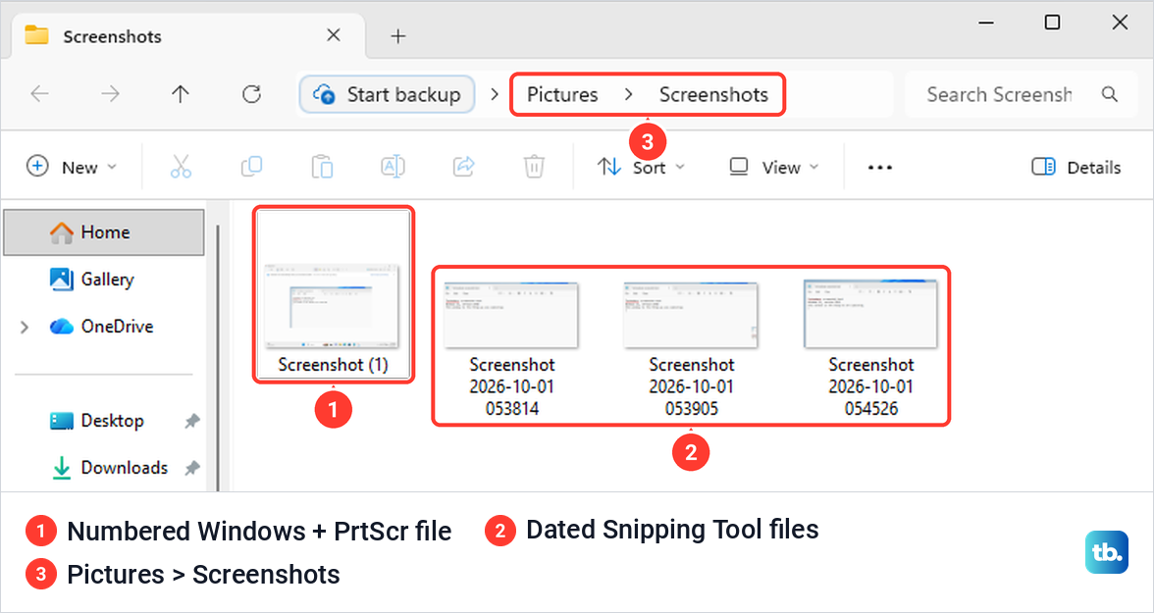Click the Forward navigation arrow
The image size is (1154, 613).
point(110,94)
